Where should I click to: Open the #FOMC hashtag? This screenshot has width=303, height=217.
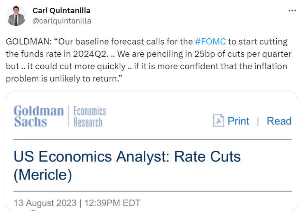(x=210, y=42)
